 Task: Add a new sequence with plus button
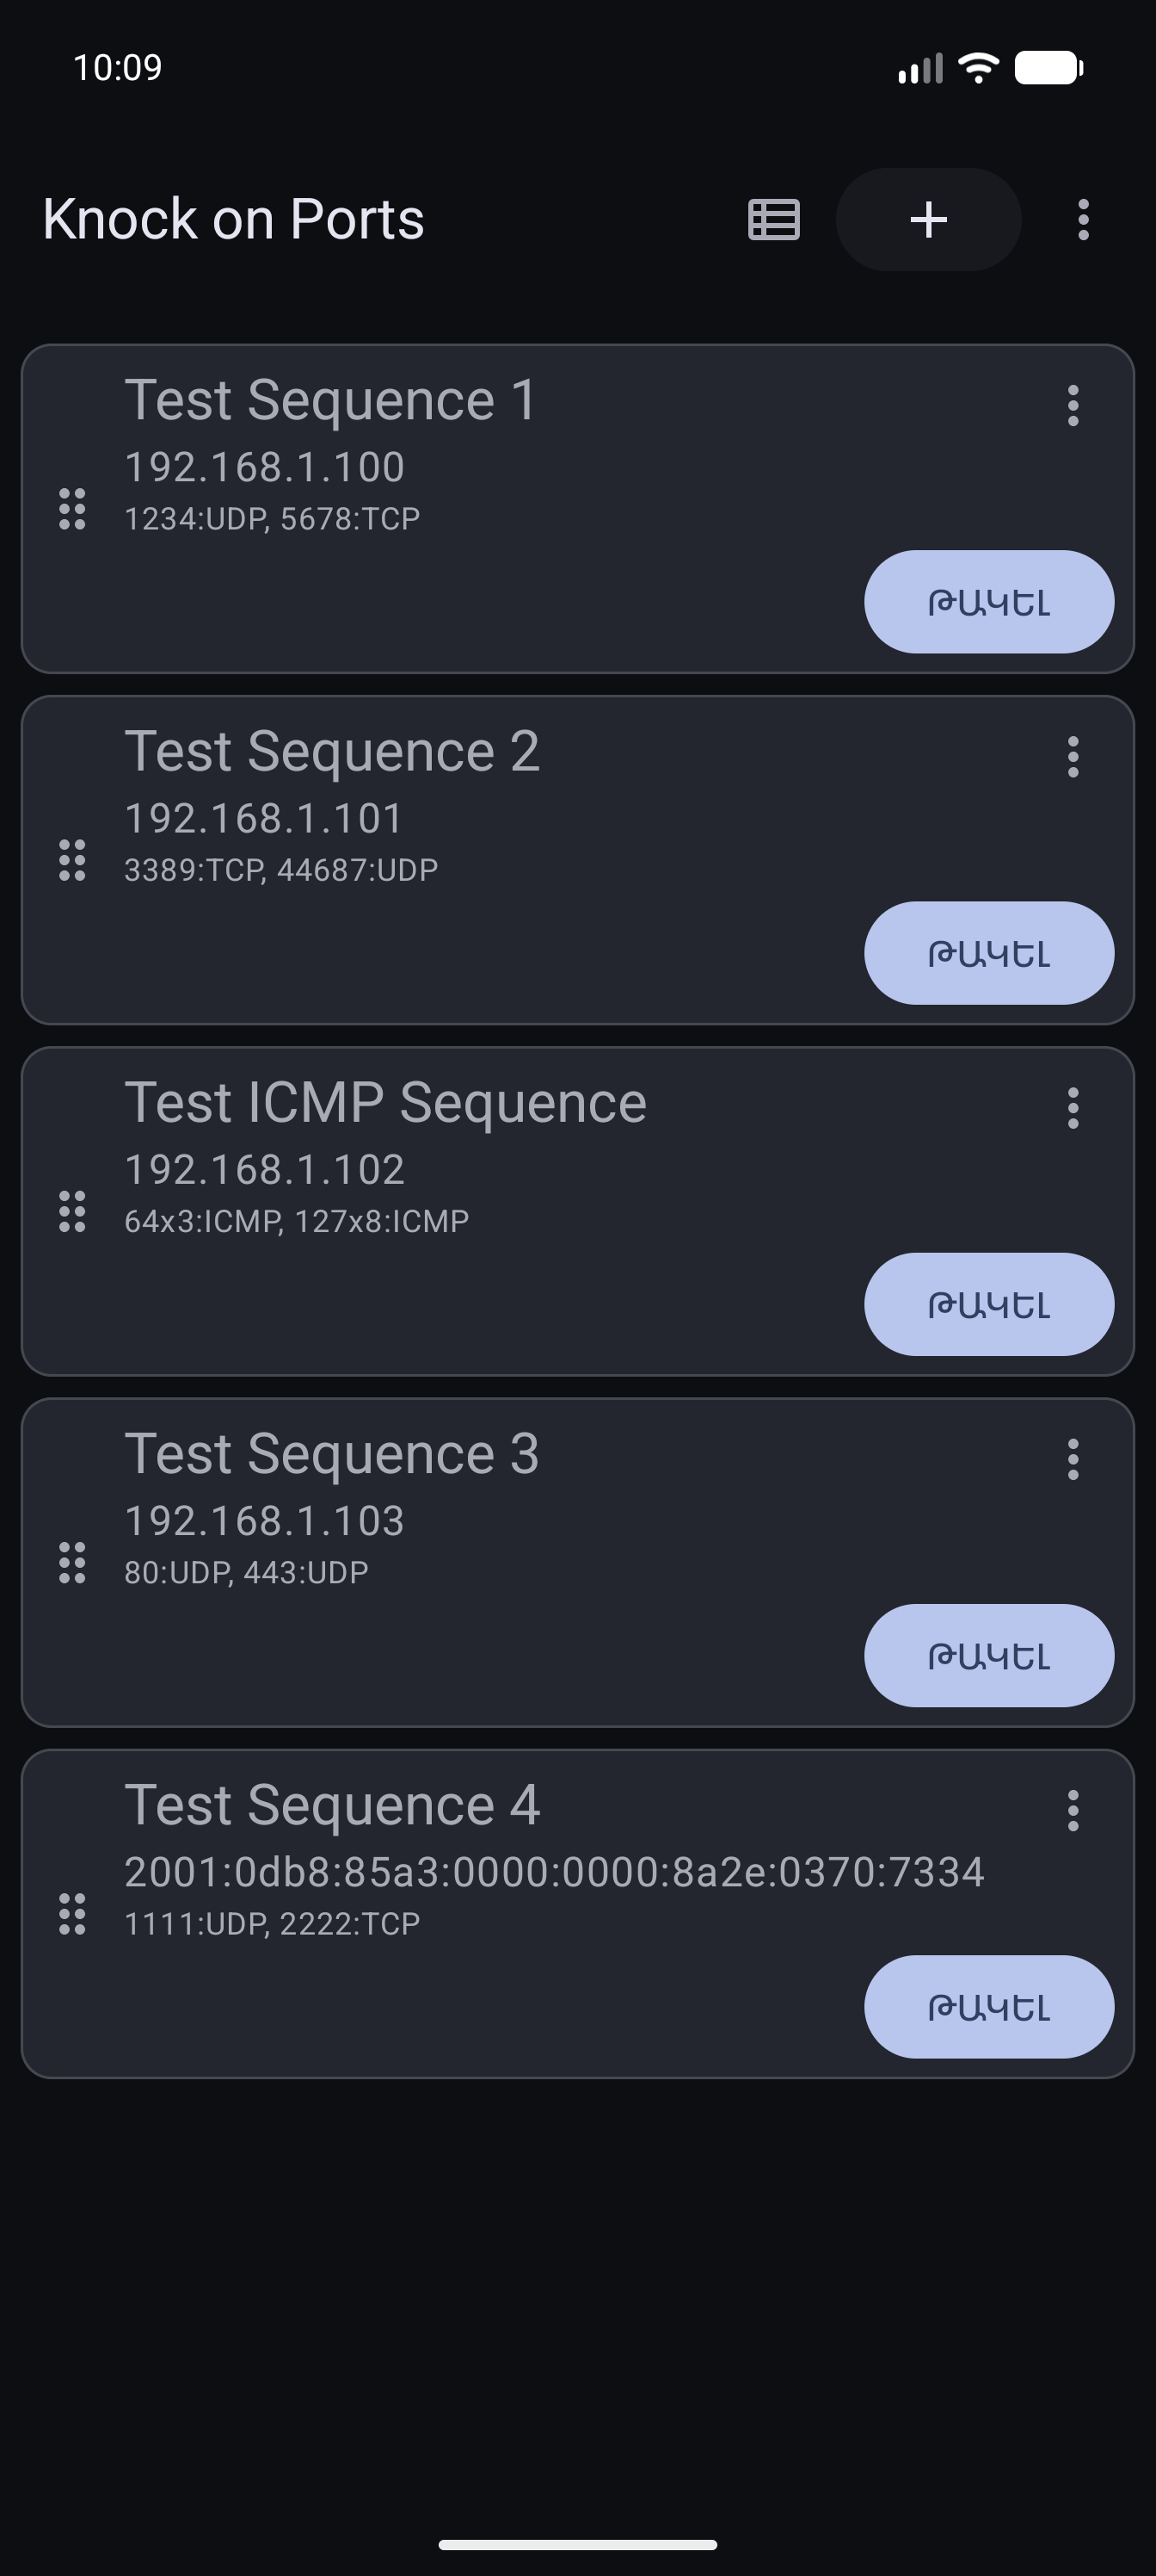point(928,220)
